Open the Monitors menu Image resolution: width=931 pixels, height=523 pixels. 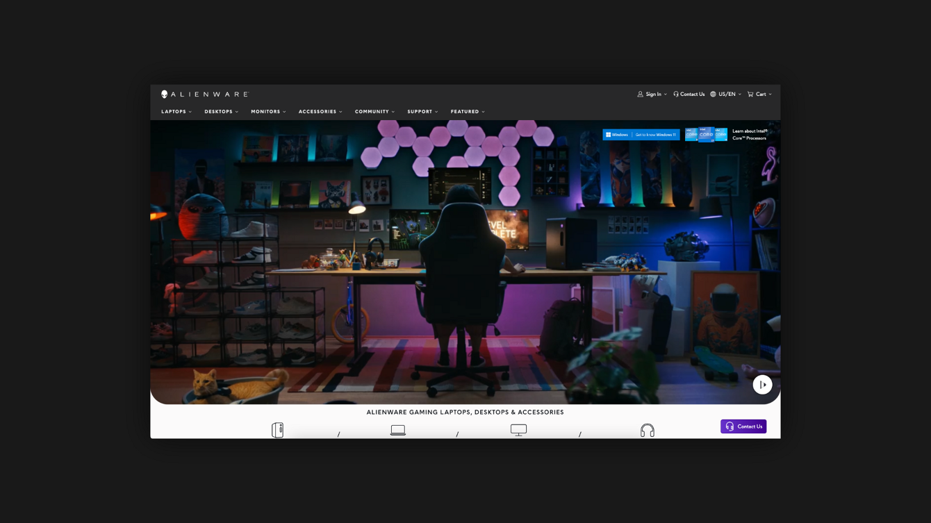coord(268,112)
